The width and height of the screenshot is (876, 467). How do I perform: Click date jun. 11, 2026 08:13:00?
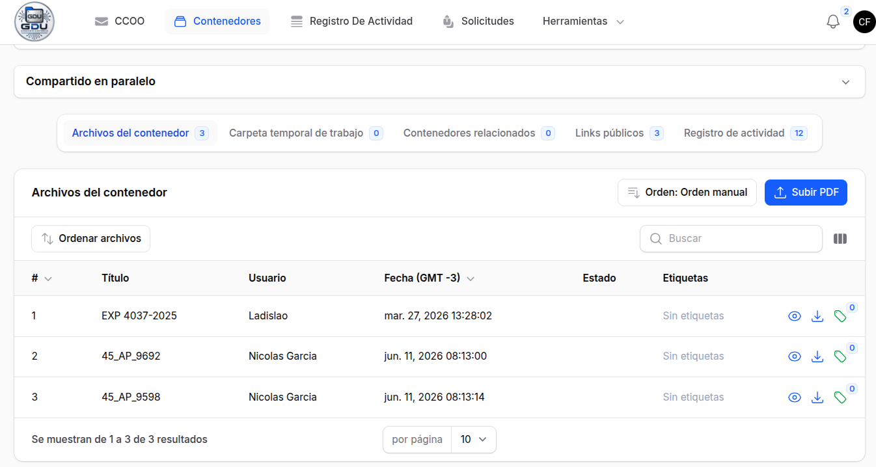[x=435, y=356]
